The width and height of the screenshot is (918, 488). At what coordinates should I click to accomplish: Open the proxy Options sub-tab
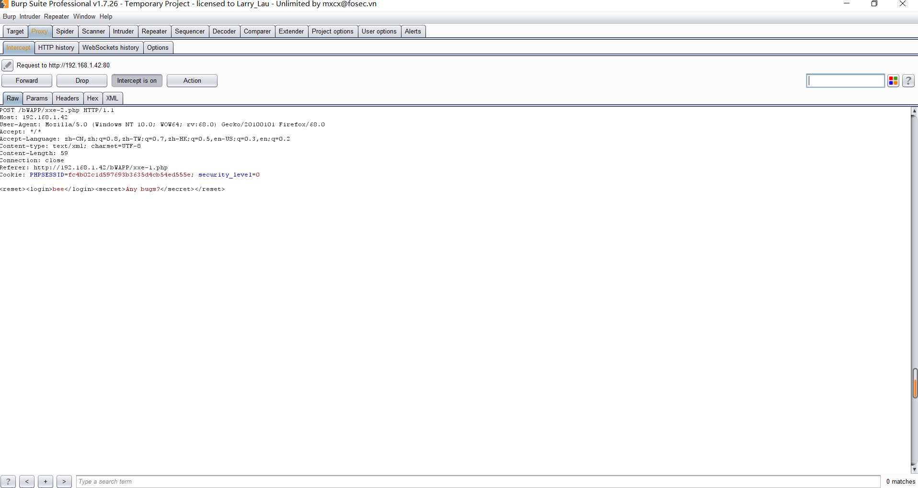(158, 48)
